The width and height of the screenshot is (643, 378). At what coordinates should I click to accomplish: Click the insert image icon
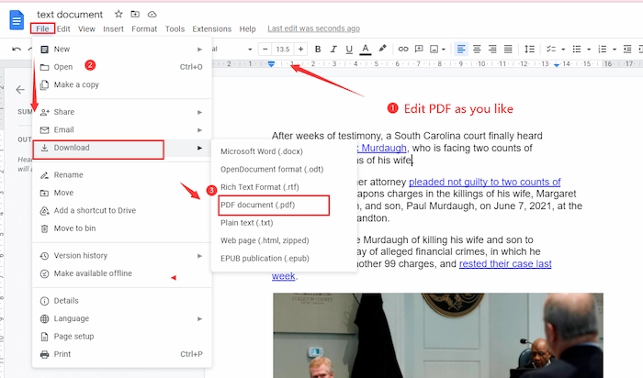pos(434,50)
